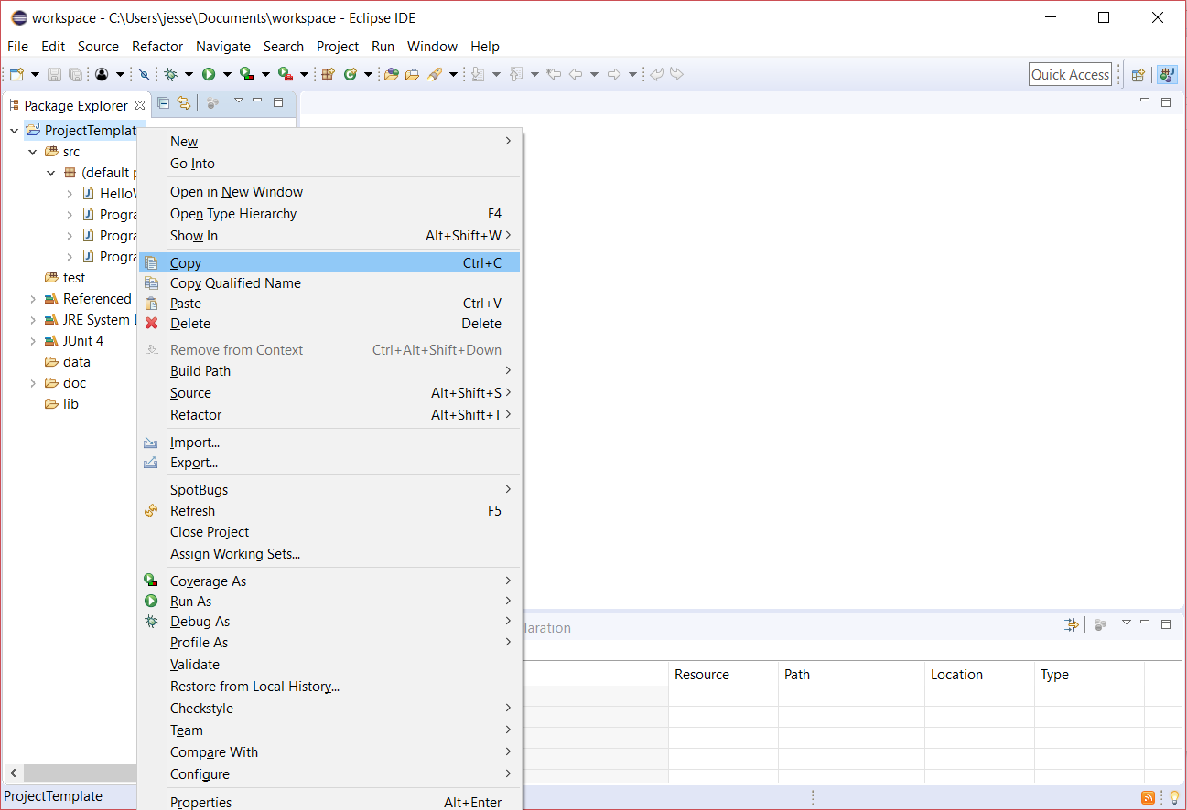The width and height of the screenshot is (1187, 810).
Task: Click the New Java Package toolbar icon
Action: [328, 75]
